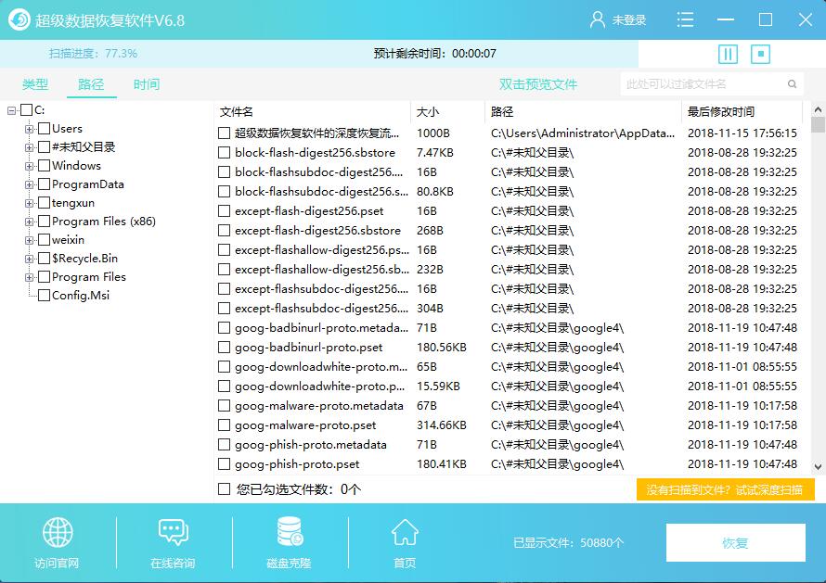Select the tengxun folder in tree

tap(72, 203)
